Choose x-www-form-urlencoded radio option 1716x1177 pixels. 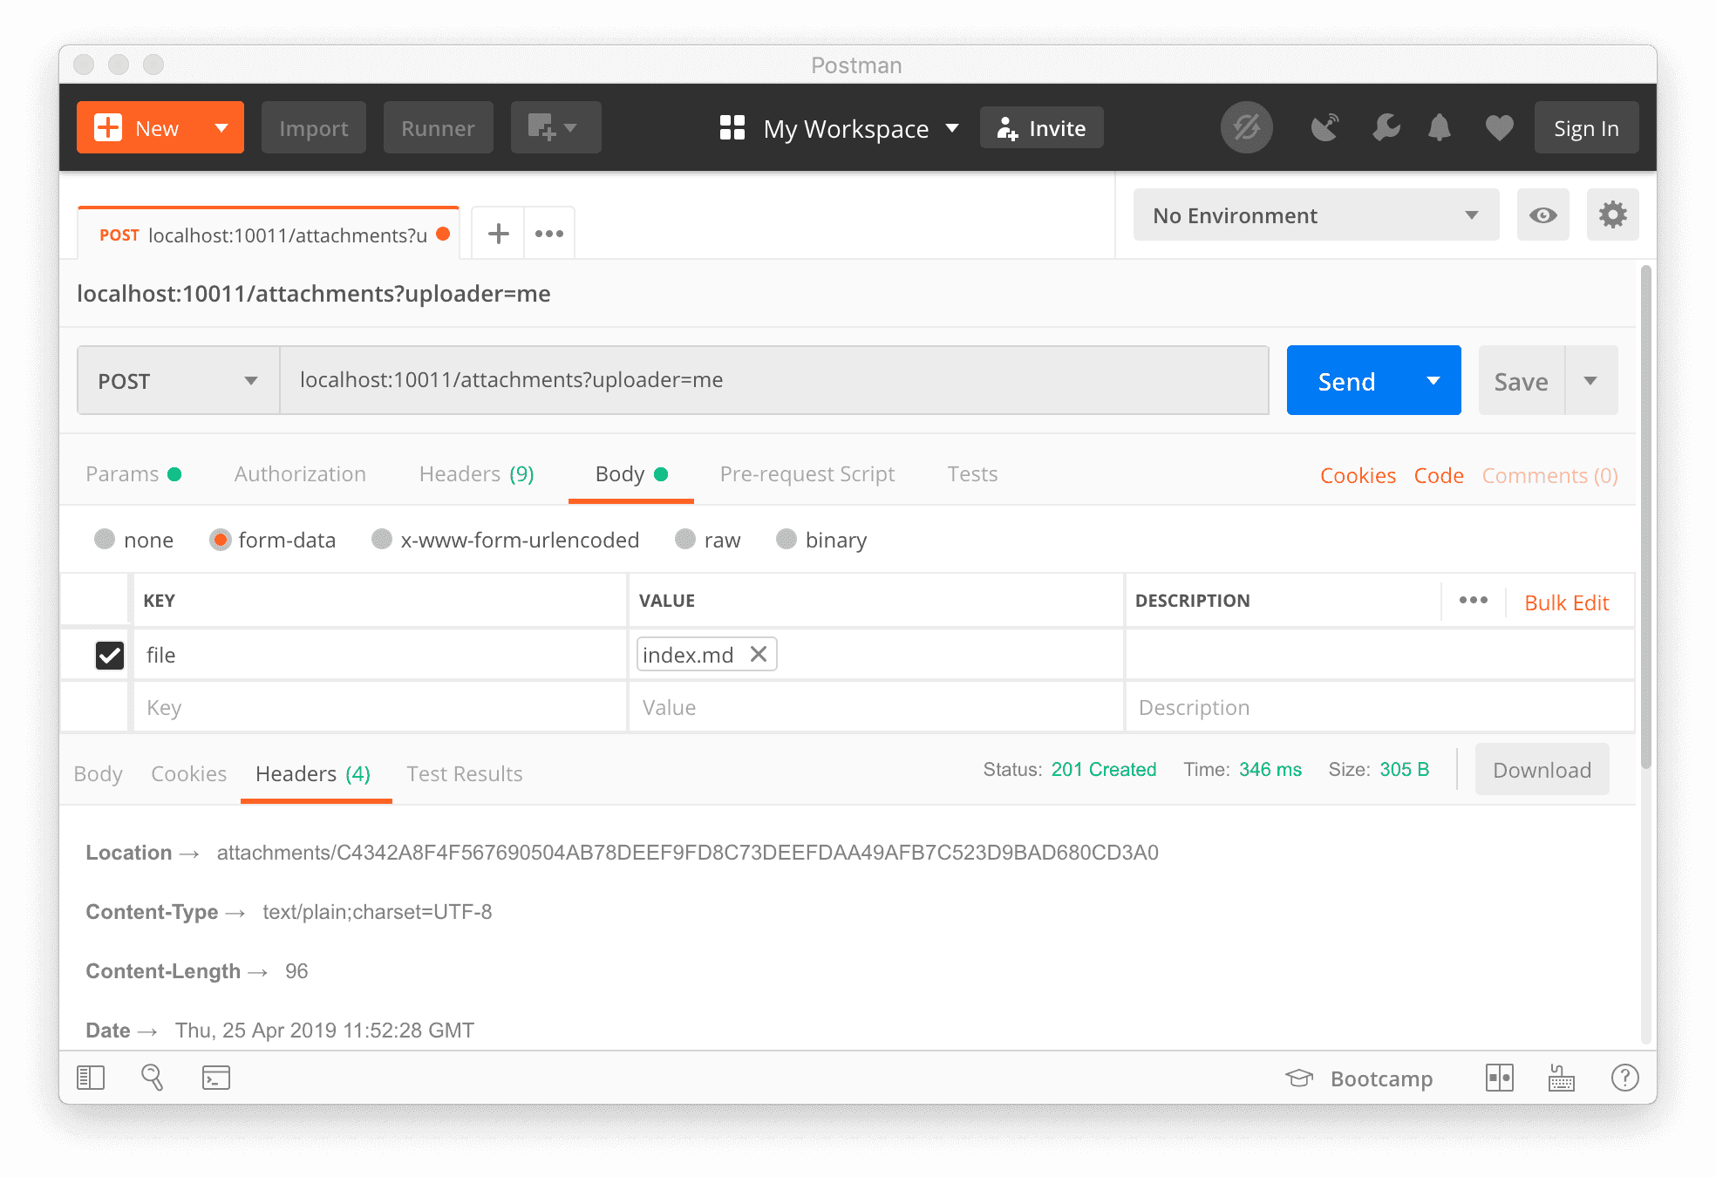tap(382, 540)
